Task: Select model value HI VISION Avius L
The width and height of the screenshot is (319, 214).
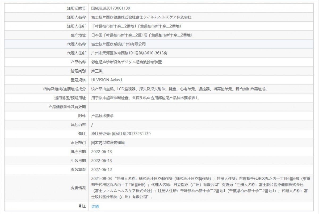Action: pos(107,80)
